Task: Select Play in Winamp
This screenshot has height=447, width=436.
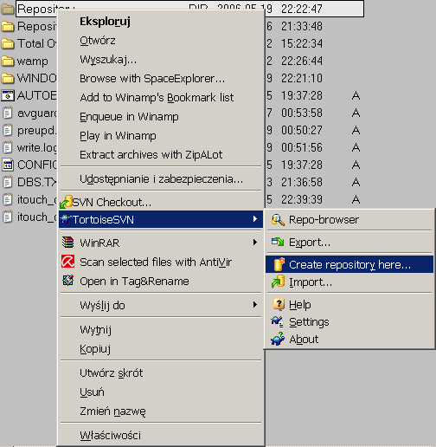Action: pos(161,136)
